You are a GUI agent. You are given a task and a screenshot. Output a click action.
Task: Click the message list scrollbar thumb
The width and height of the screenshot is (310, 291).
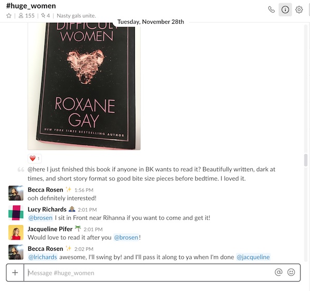point(306,160)
